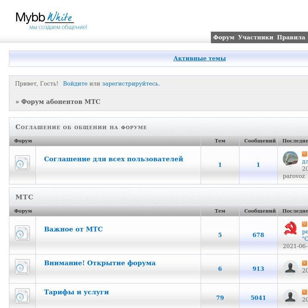The image size is (308, 308).
Task: Click topic count 5 in Важное от МТС row
Action: point(220,235)
